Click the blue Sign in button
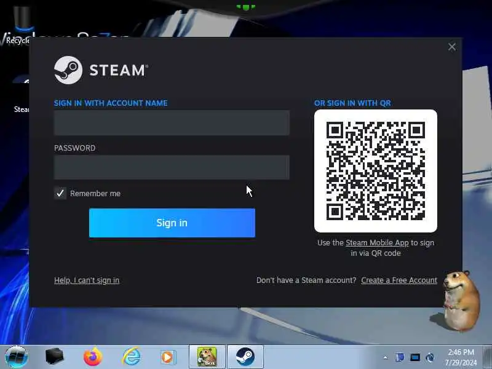The width and height of the screenshot is (492, 369). point(172,223)
